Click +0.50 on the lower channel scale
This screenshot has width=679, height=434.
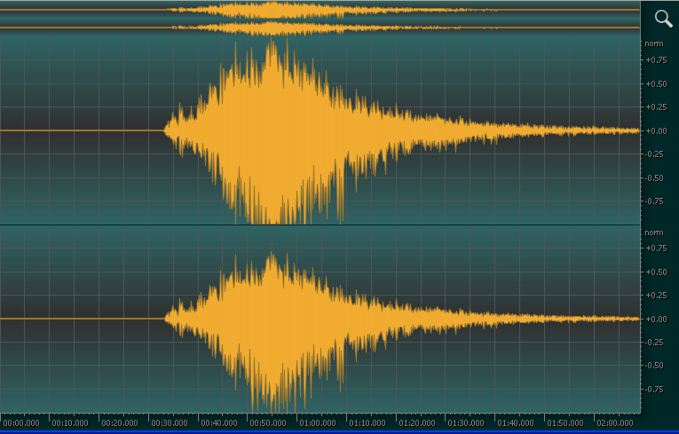pos(657,272)
